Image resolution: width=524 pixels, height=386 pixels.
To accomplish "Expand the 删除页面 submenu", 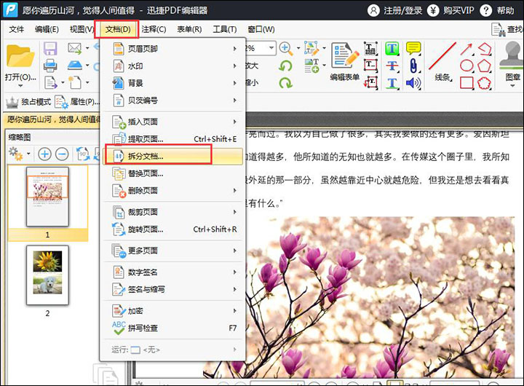I will (173, 191).
